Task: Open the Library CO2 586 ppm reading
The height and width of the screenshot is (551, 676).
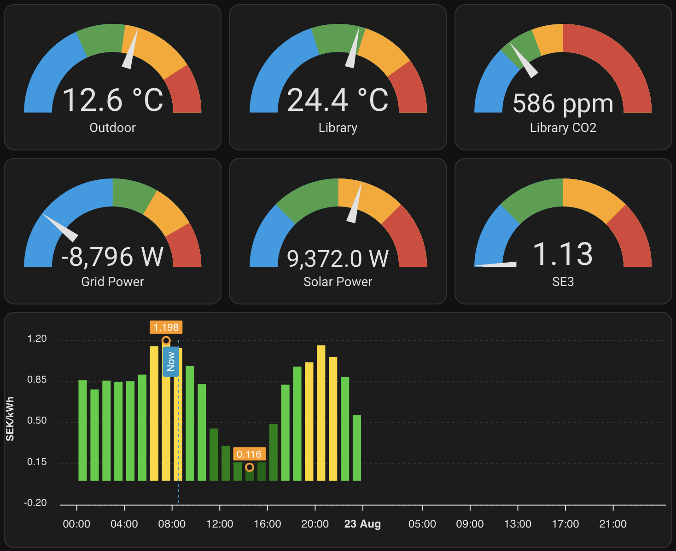Action: tap(563, 103)
